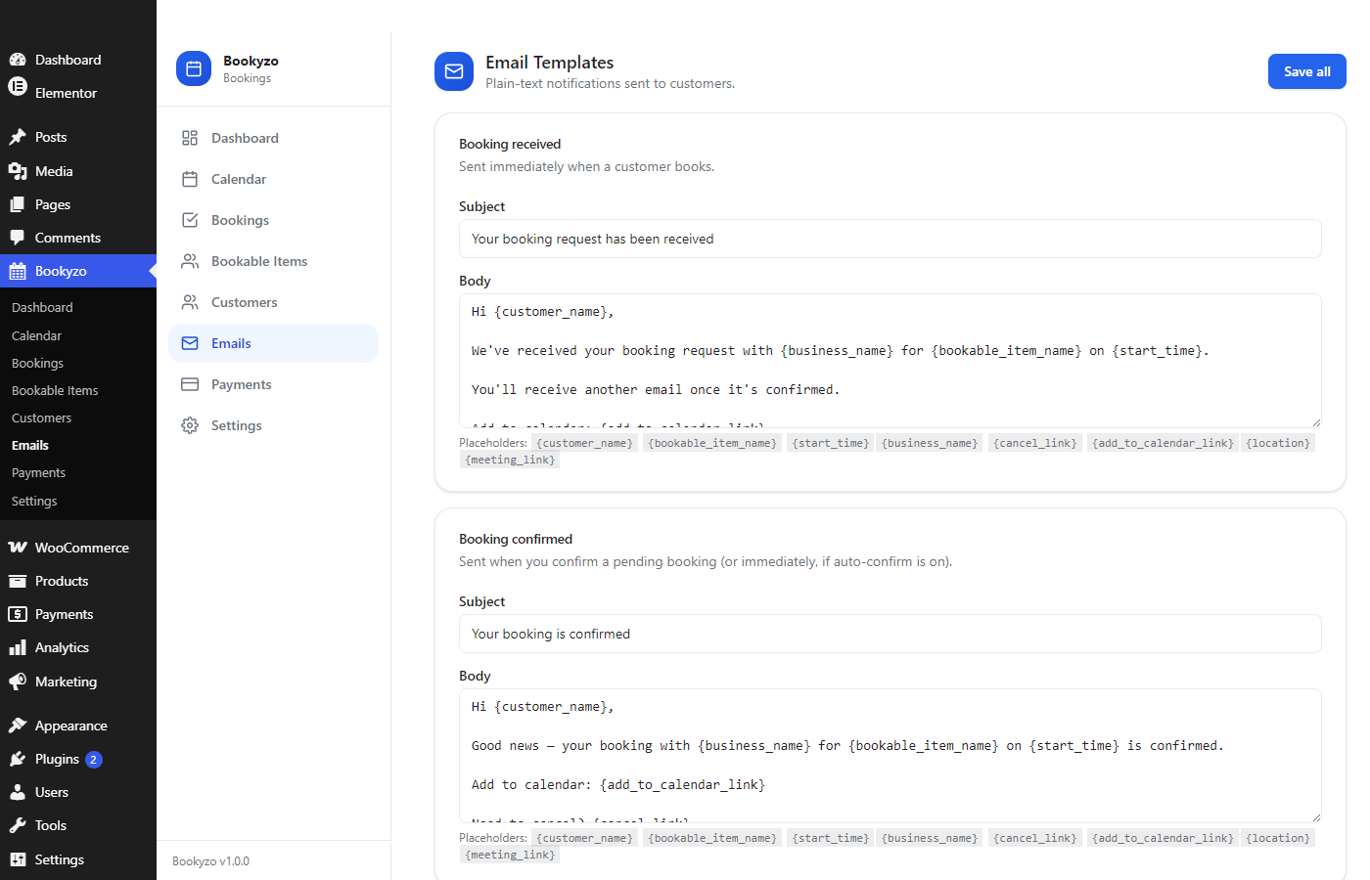The height and width of the screenshot is (880, 1370).
Task: Click Booking received Body textarea
Action: click(x=890, y=361)
